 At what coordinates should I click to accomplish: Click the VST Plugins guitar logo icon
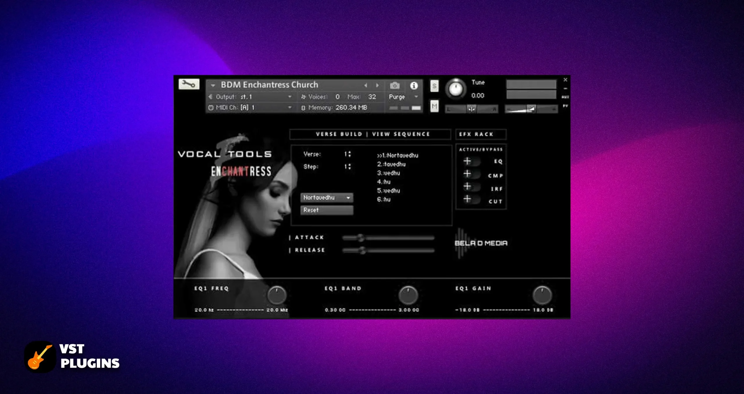pos(40,357)
